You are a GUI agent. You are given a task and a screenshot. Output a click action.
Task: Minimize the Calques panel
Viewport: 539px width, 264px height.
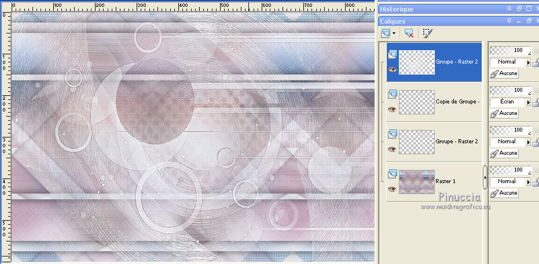pyautogui.click(x=519, y=21)
